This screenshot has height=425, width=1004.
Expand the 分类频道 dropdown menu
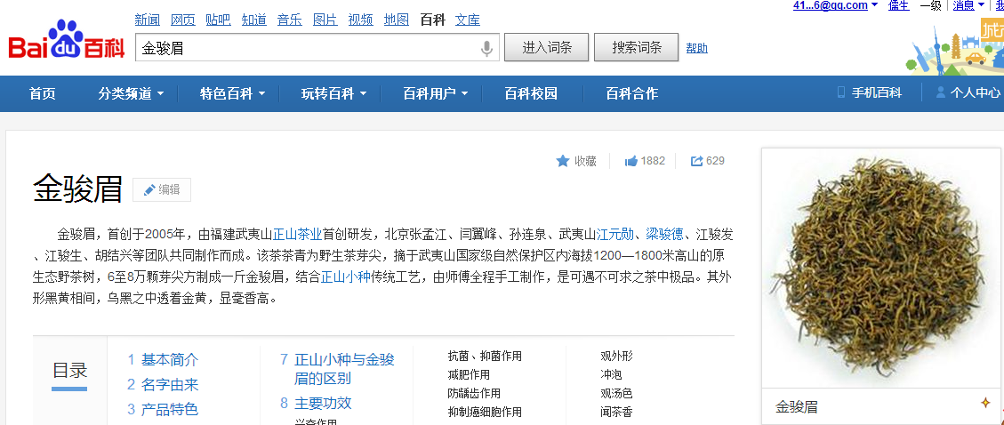point(132,93)
